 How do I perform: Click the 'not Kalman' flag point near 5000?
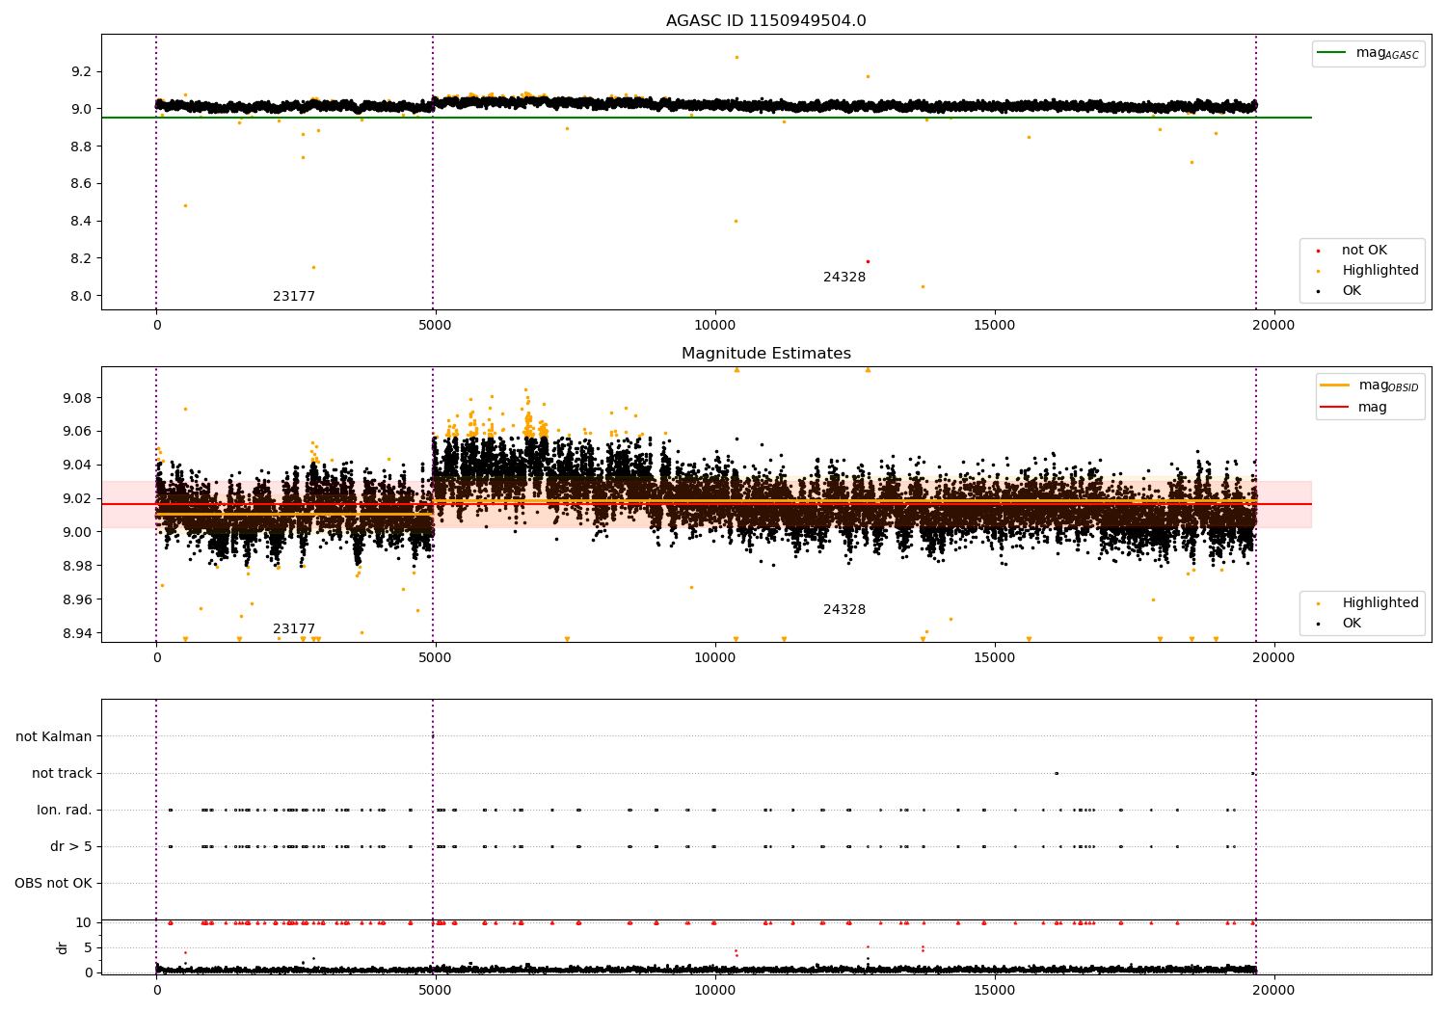click(433, 736)
